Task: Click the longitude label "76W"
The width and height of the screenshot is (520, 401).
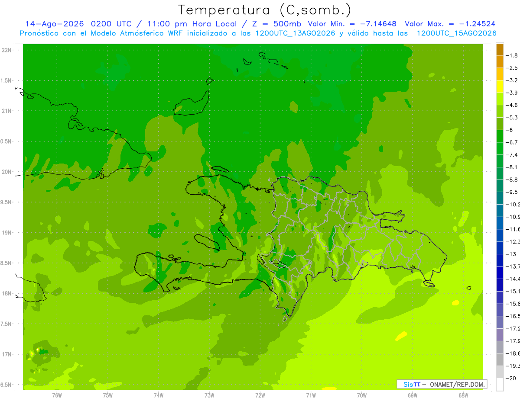Action: coord(57,395)
